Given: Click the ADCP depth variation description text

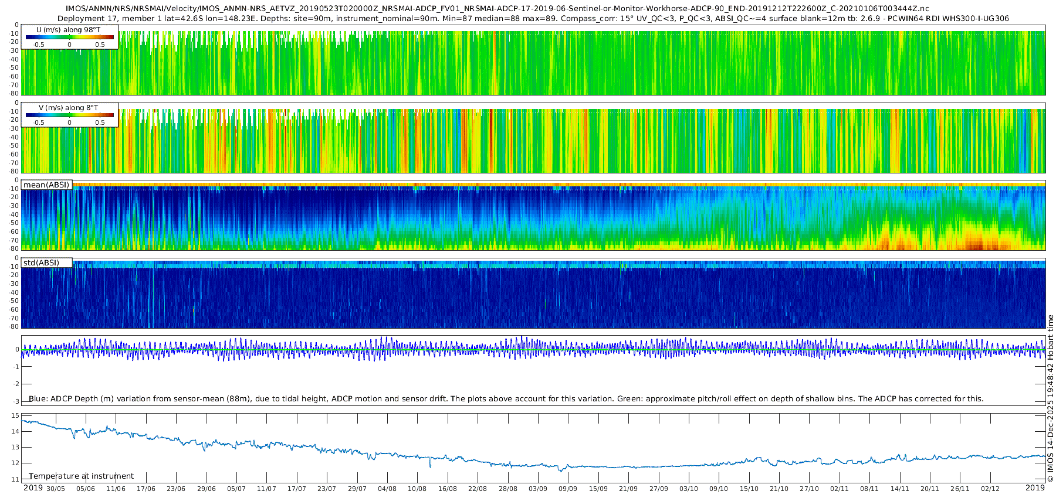Looking at the screenshot, I should [x=506, y=399].
